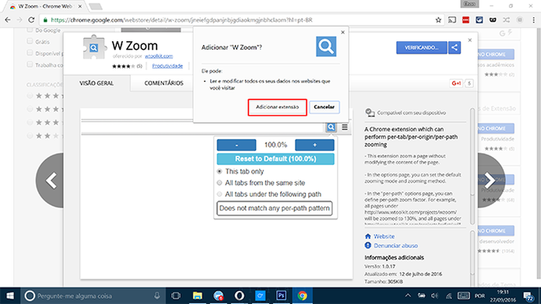
Task: Open the volume control in system tray
Action: click(434, 296)
